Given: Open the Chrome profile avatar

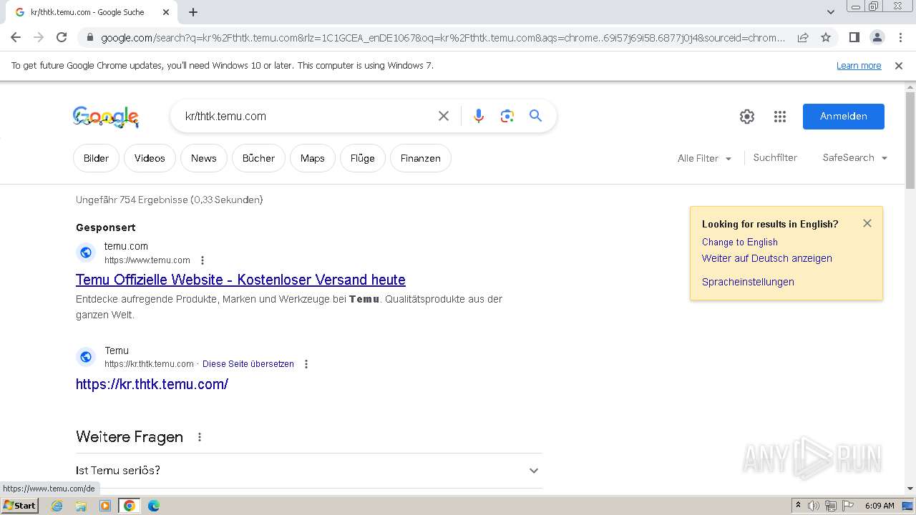Looking at the screenshot, I should pyautogui.click(x=877, y=37).
